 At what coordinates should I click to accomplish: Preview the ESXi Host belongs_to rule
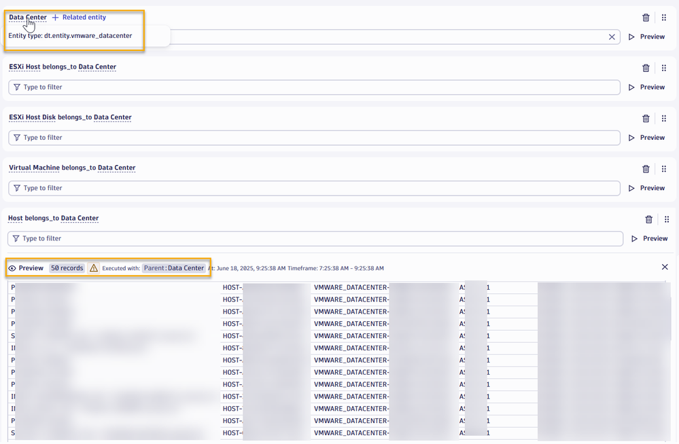click(x=646, y=87)
